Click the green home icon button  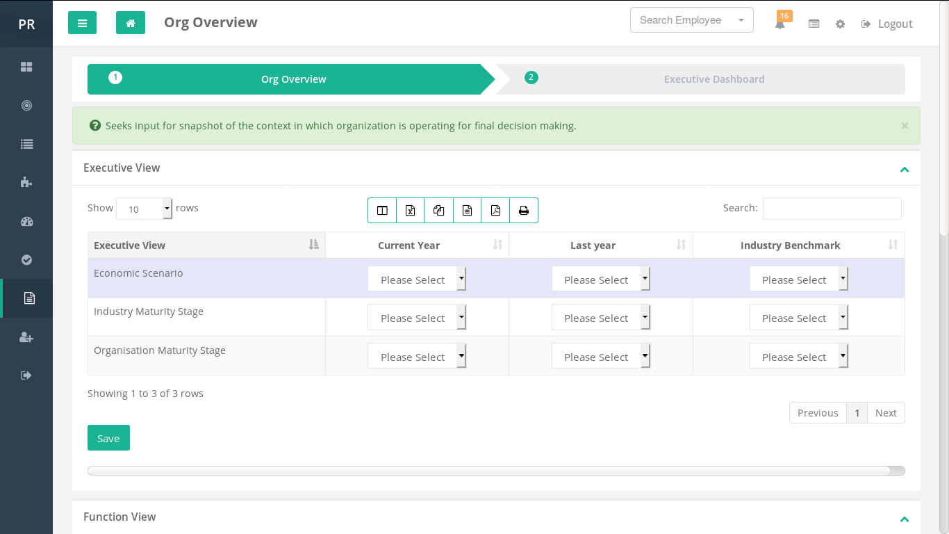pos(131,23)
